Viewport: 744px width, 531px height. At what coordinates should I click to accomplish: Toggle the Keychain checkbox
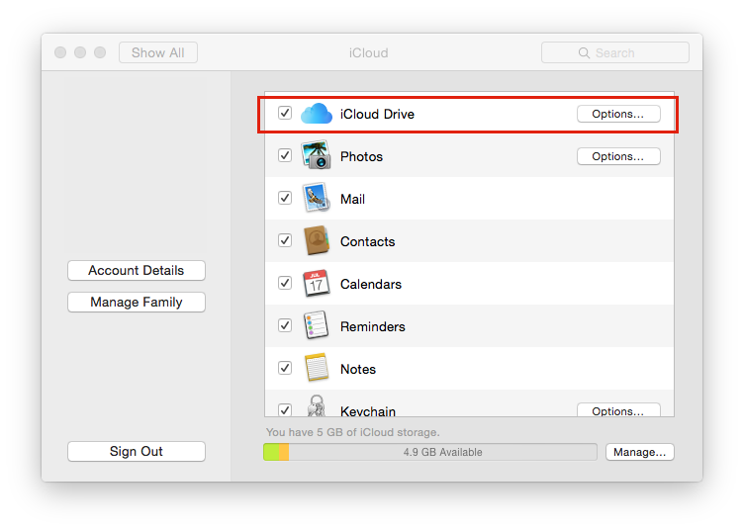coord(285,409)
